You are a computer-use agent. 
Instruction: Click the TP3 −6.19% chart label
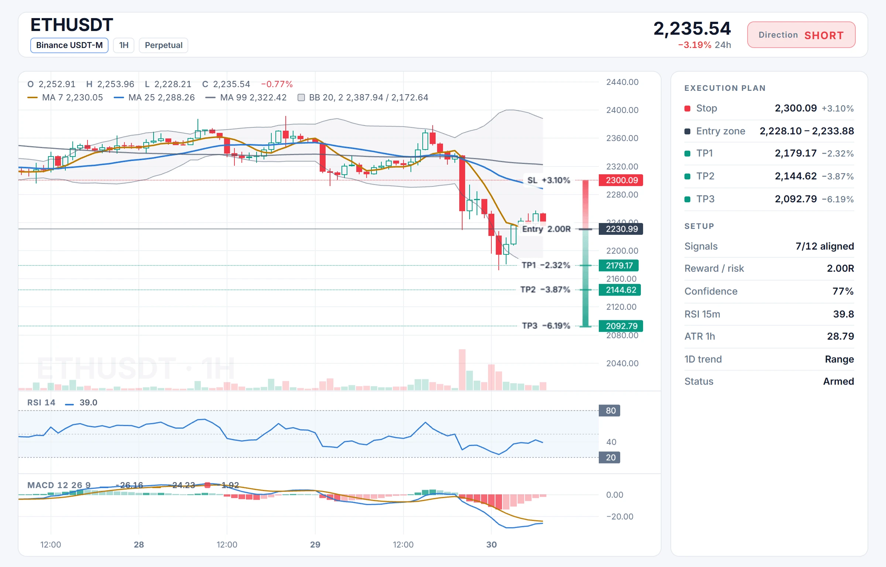pos(546,326)
